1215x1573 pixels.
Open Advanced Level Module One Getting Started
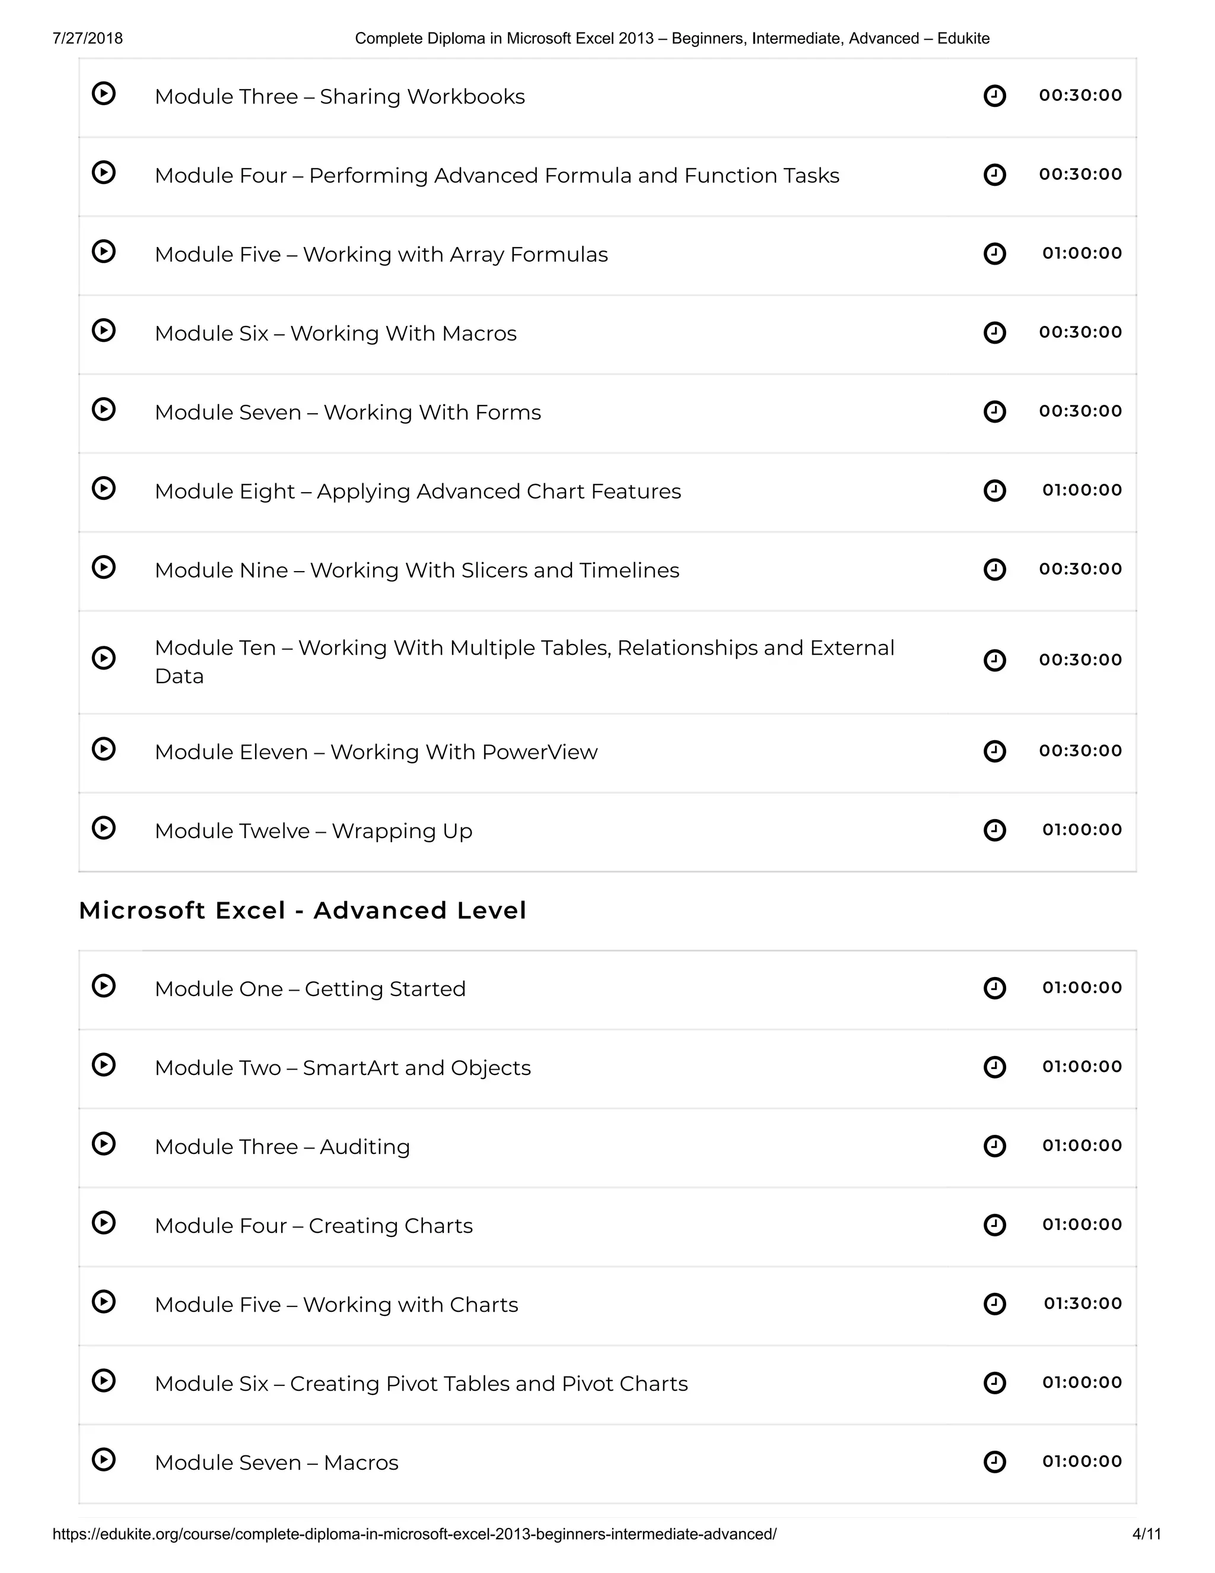coord(310,989)
